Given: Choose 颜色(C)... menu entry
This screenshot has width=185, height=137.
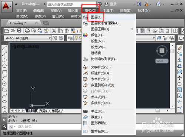Looking at the screenshot, I should [x=109, y=35].
